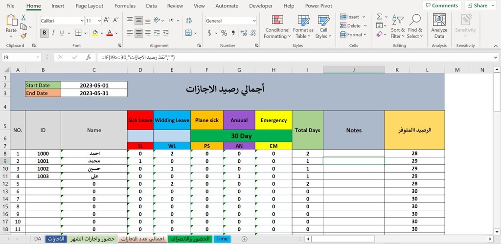Open Sort & Filter menu
Image resolution: width=501 pixels, height=244 pixels.
(x=398, y=26)
